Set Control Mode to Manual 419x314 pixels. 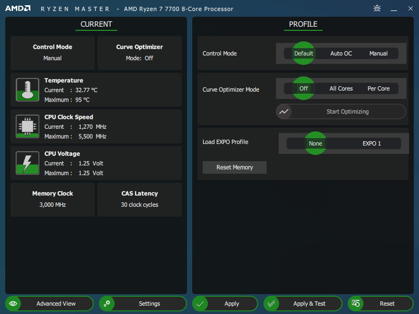coord(378,53)
